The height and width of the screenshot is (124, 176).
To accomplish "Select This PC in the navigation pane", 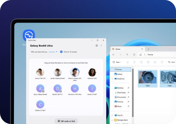I will click(118, 115).
